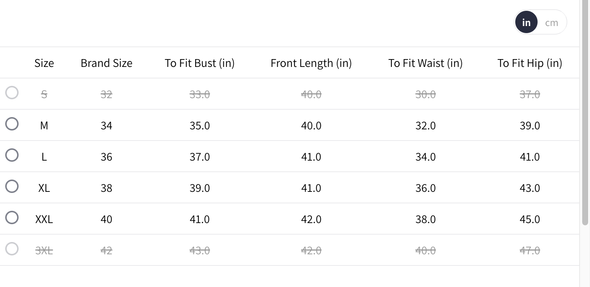Select the L size radio button
590x287 pixels.
12,155
